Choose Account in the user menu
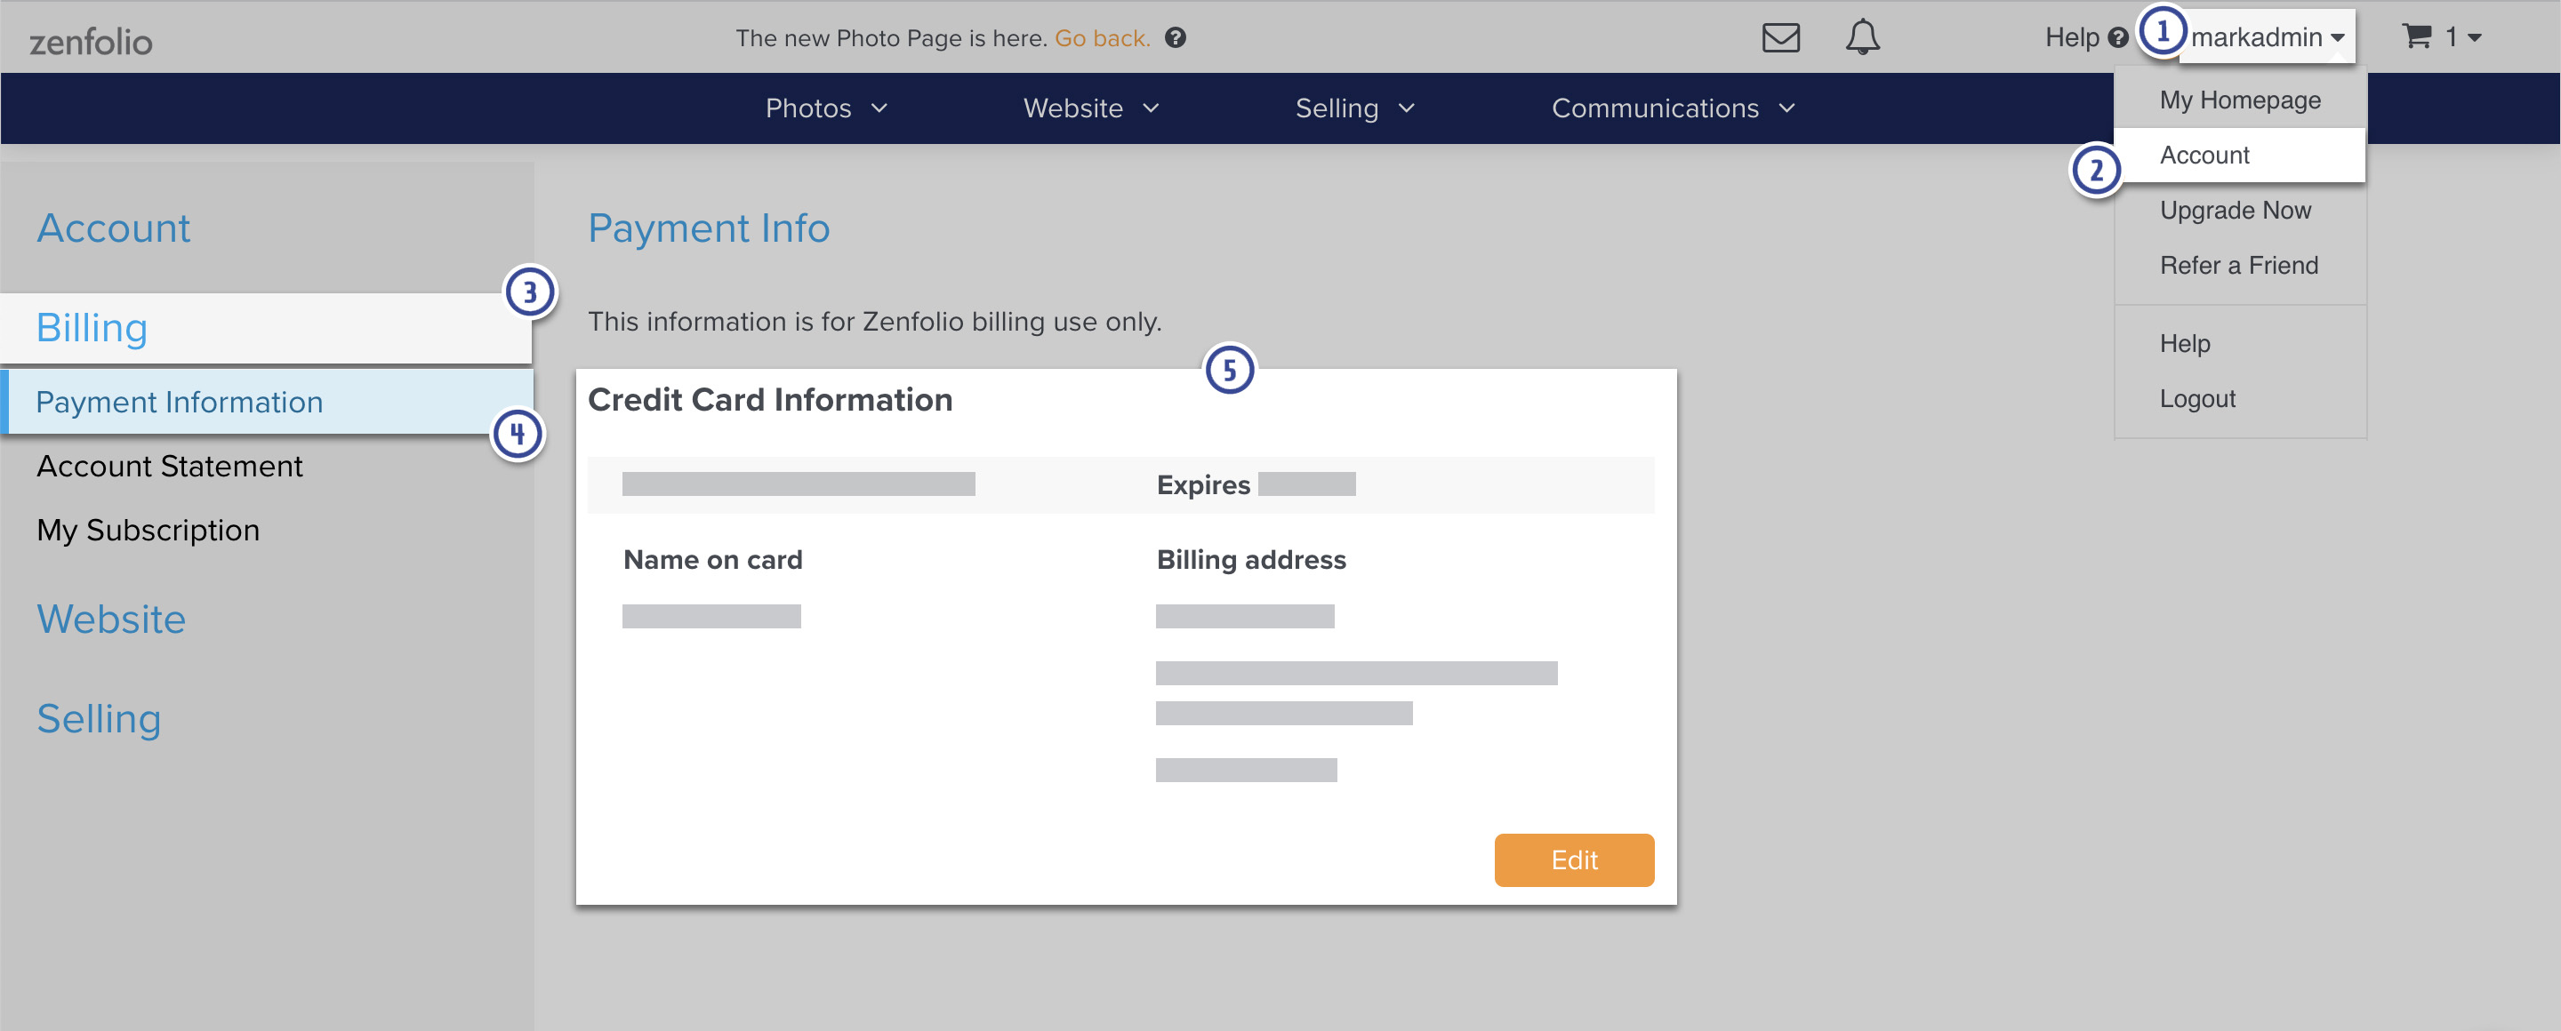Screen dimensions: 2561x1031 coord(2239,155)
